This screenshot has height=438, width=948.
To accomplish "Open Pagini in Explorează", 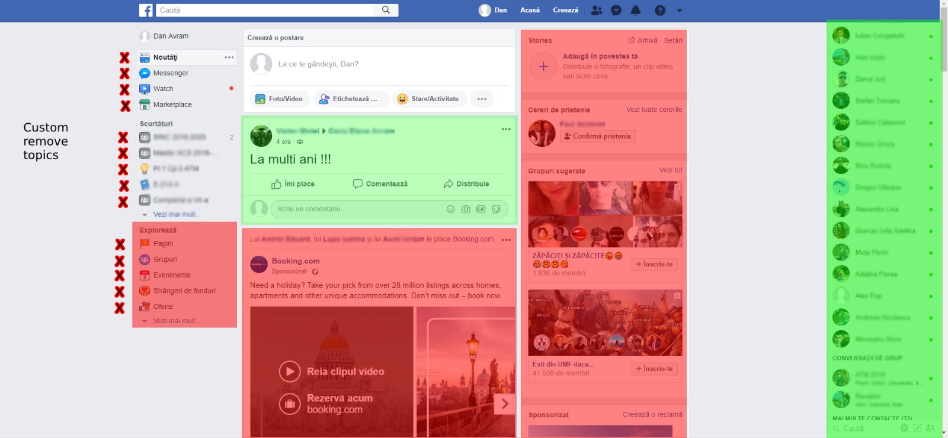I will (156, 243).
